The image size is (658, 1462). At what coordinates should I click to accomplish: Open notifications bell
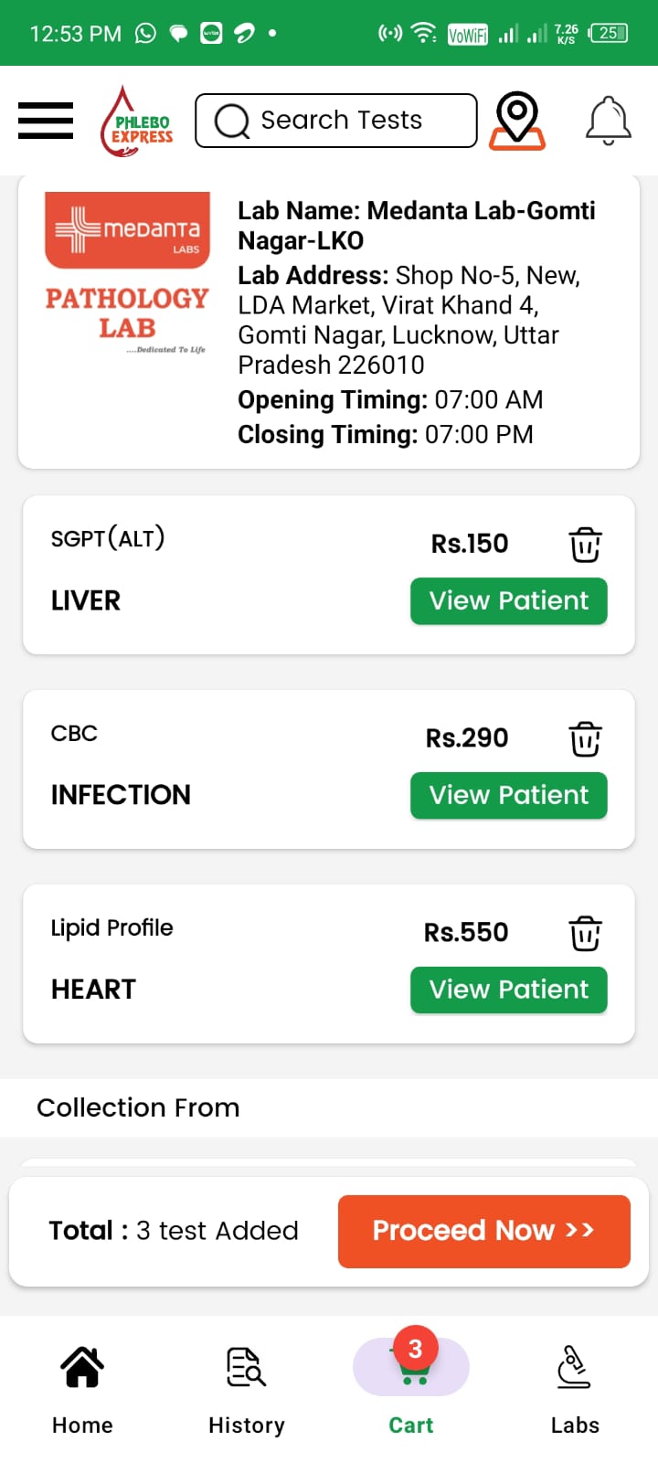pyautogui.click(x=608, y=121)
